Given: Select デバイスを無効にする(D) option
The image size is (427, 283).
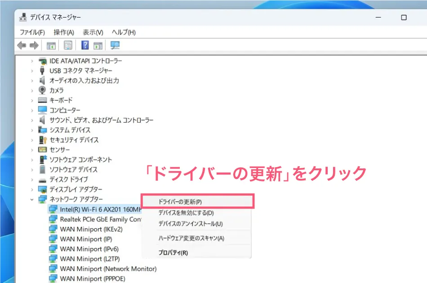Looking at the screenshot, I should [182, 212].
